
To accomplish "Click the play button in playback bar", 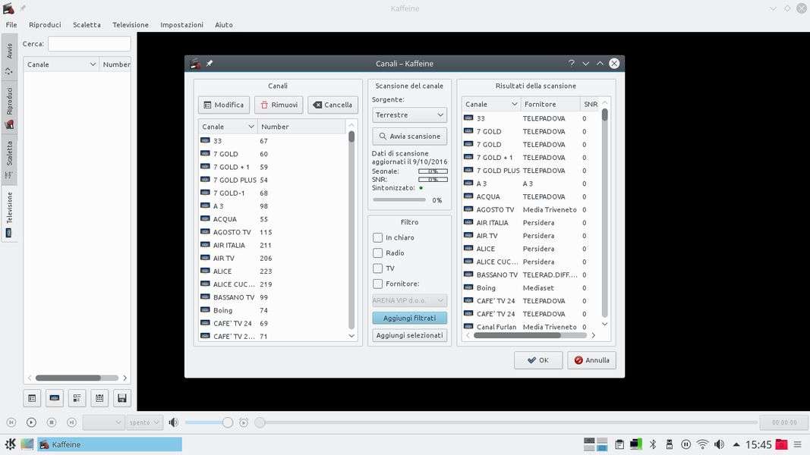I will pos(31,422).
